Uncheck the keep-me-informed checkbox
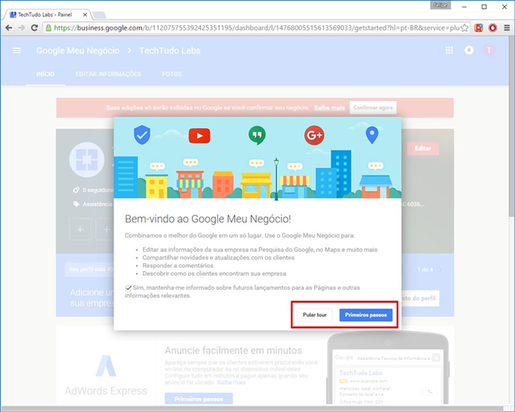 pos(128,288)
